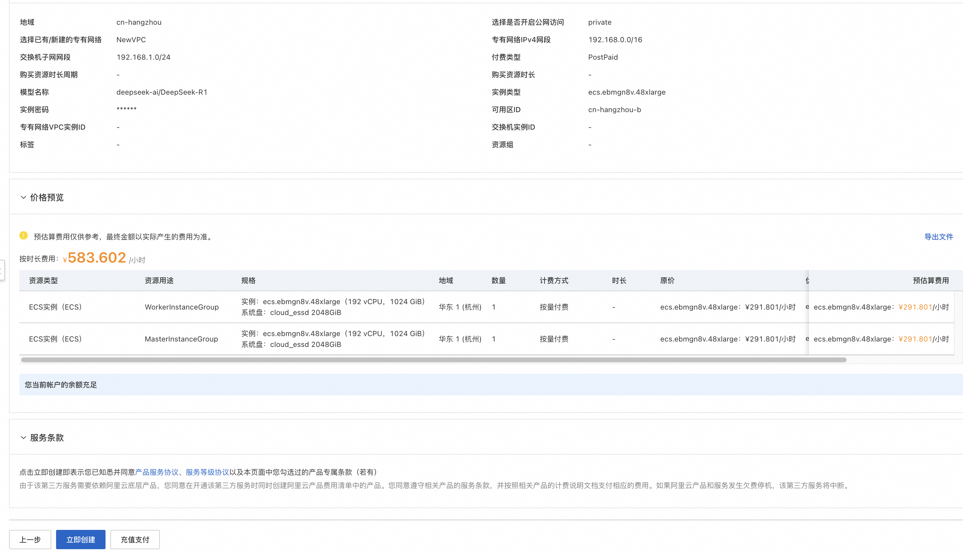This screenshot has height=554, width=963.
Task: Click the price table horizontal scrollbar
Action: 434,360
